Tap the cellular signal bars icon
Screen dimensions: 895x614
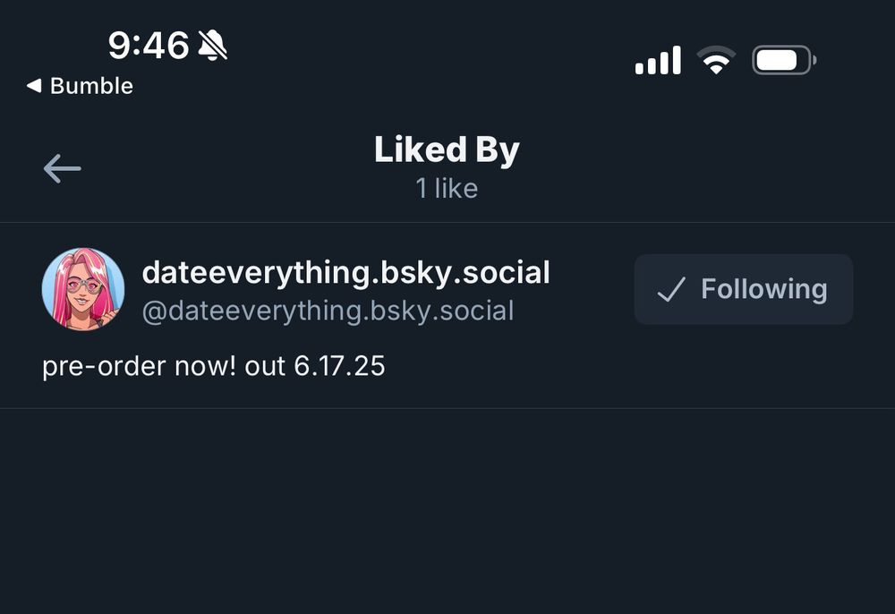(658, 61)
